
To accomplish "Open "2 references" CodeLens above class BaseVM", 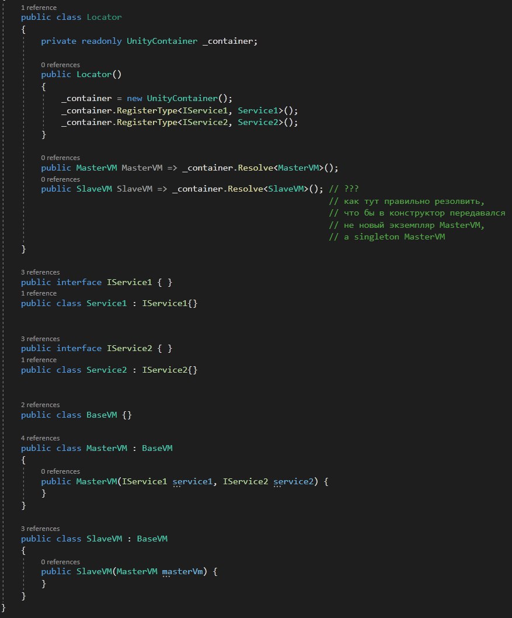I will point(40,405).
